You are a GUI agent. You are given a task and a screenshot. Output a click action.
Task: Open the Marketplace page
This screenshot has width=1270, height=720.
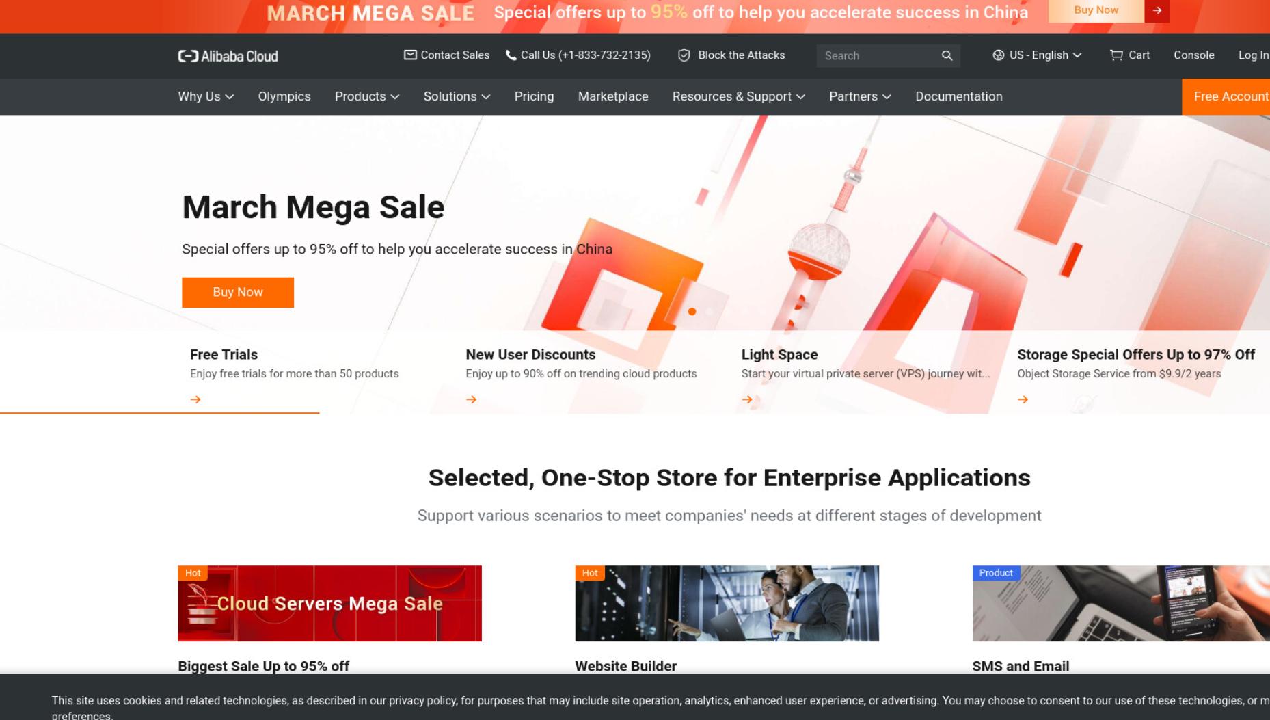[613, 96]
